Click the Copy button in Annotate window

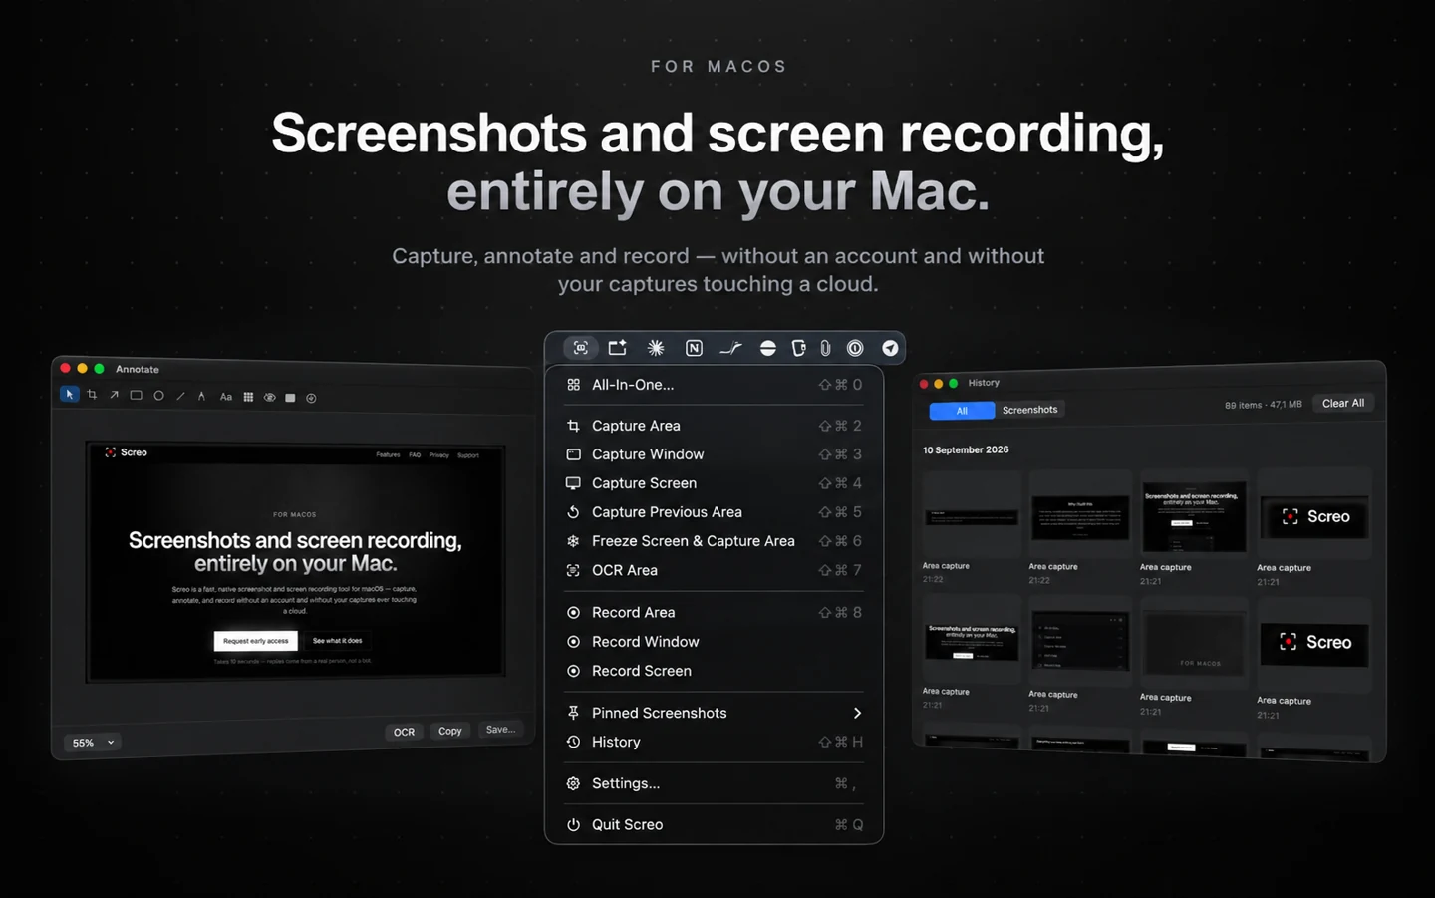click(x=450, y=731)
